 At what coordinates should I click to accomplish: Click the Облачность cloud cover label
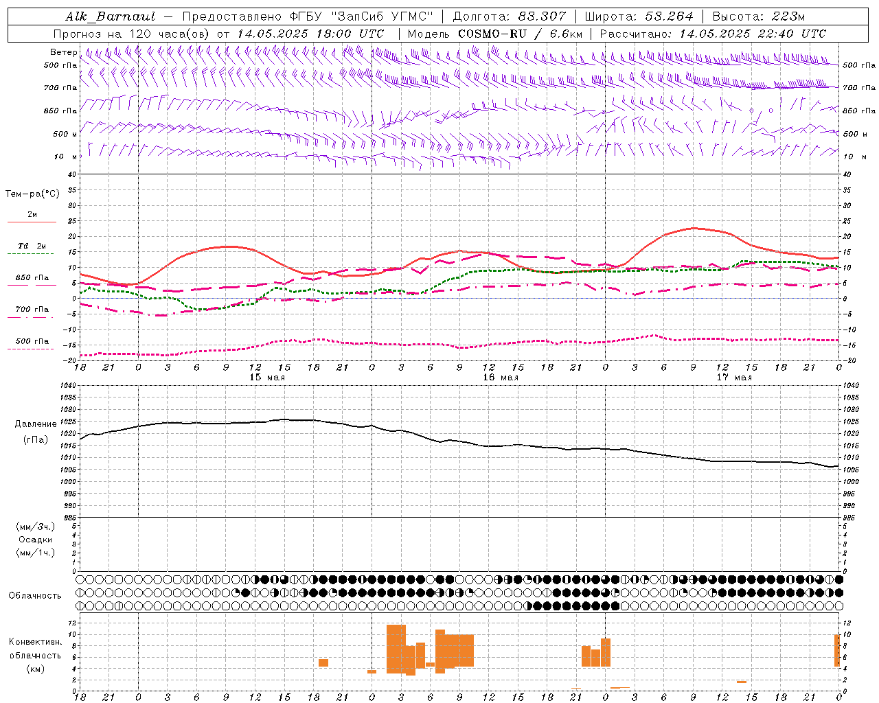click(35, 596)
